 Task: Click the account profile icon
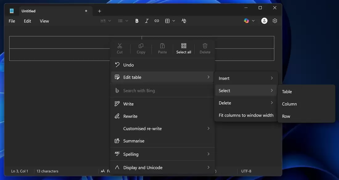point(264,20)
